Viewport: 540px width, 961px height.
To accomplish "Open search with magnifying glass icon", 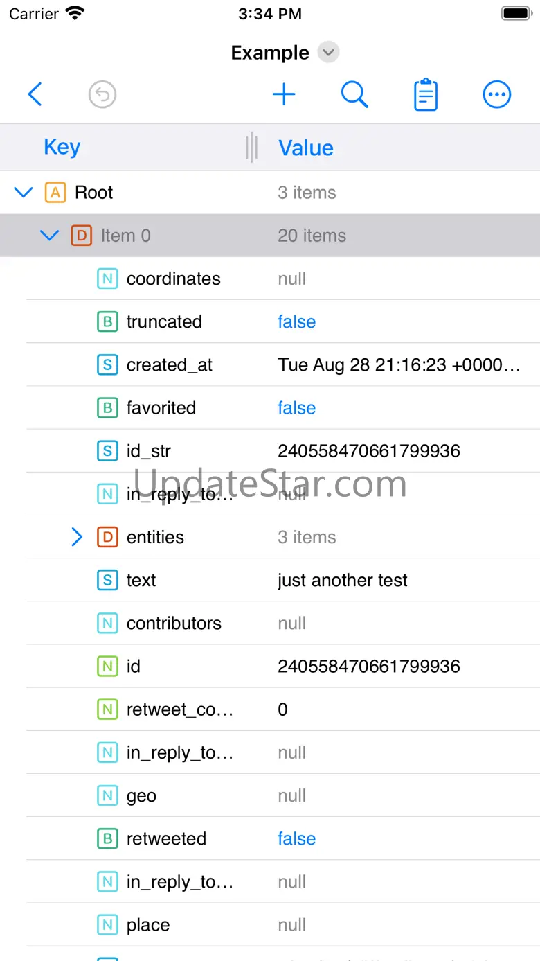I will (x=354, y=94).
